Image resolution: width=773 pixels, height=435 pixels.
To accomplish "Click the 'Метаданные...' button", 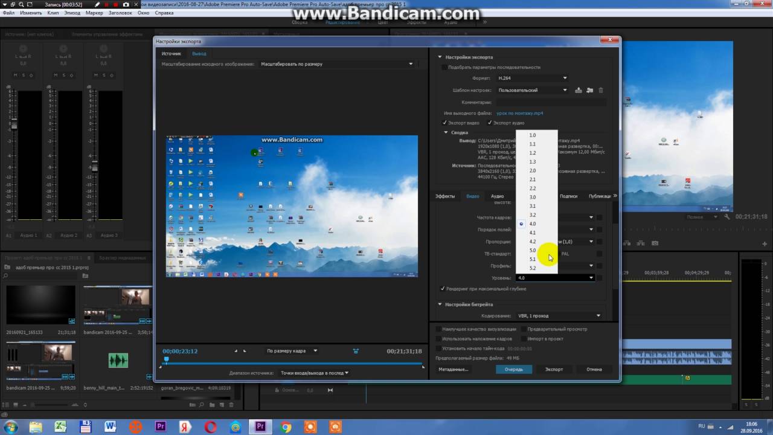I will point(454,369).
